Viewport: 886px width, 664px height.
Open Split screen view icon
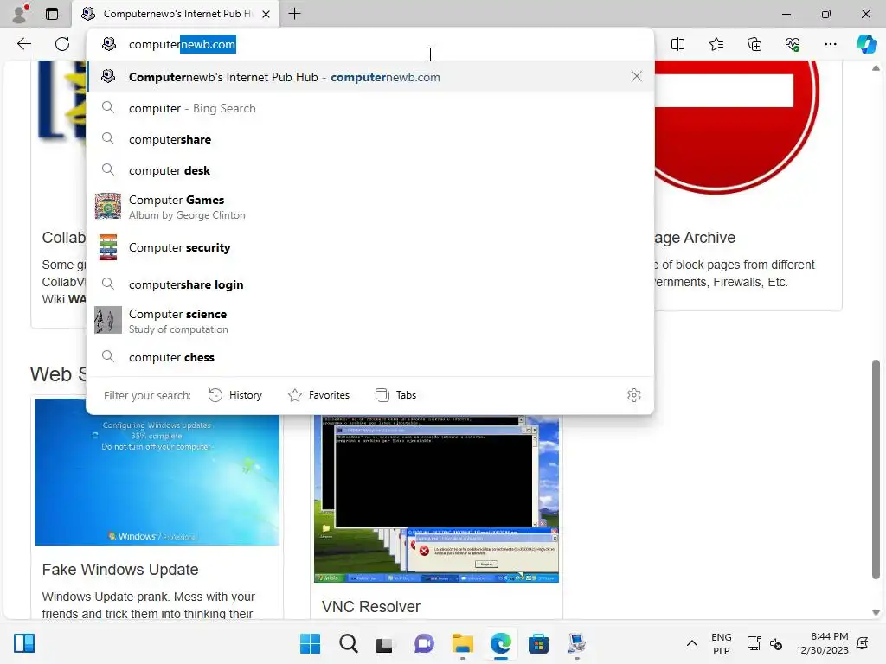(x=677, y=44)
